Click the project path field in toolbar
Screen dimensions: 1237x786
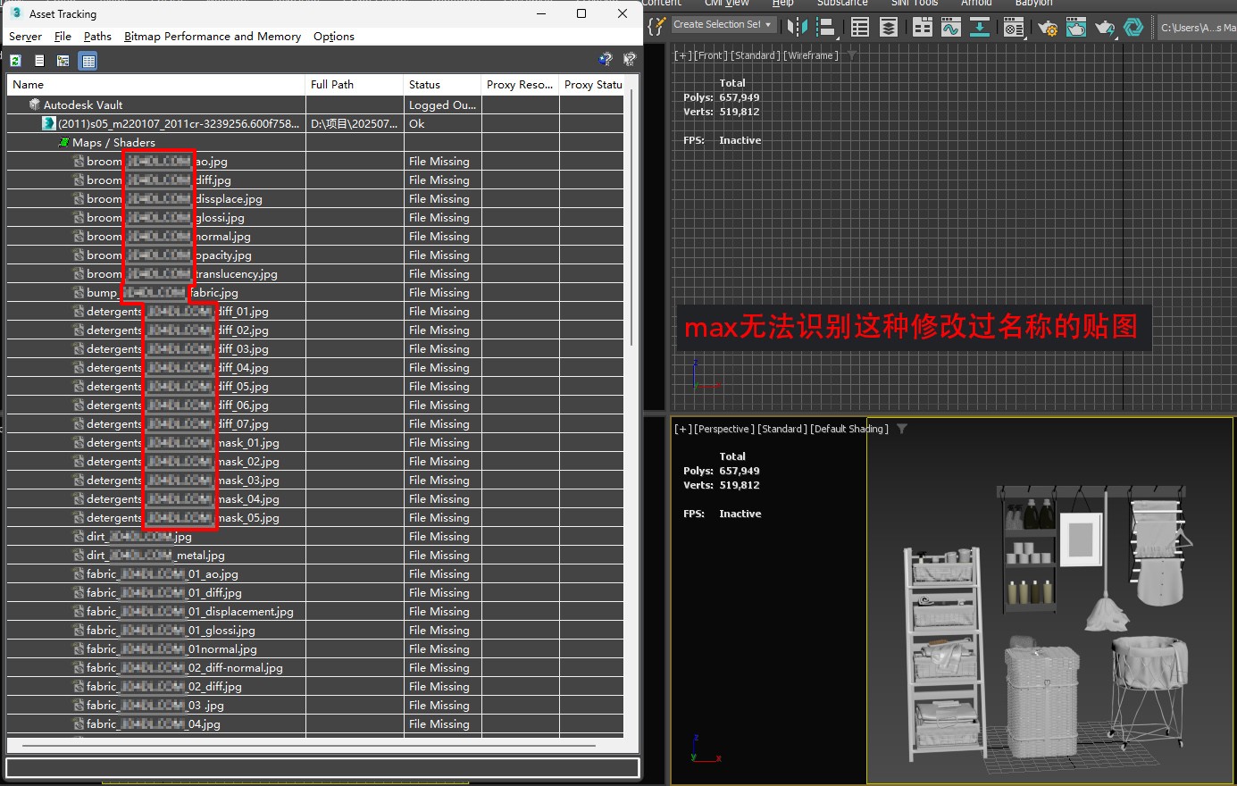tap(1197, 28)
